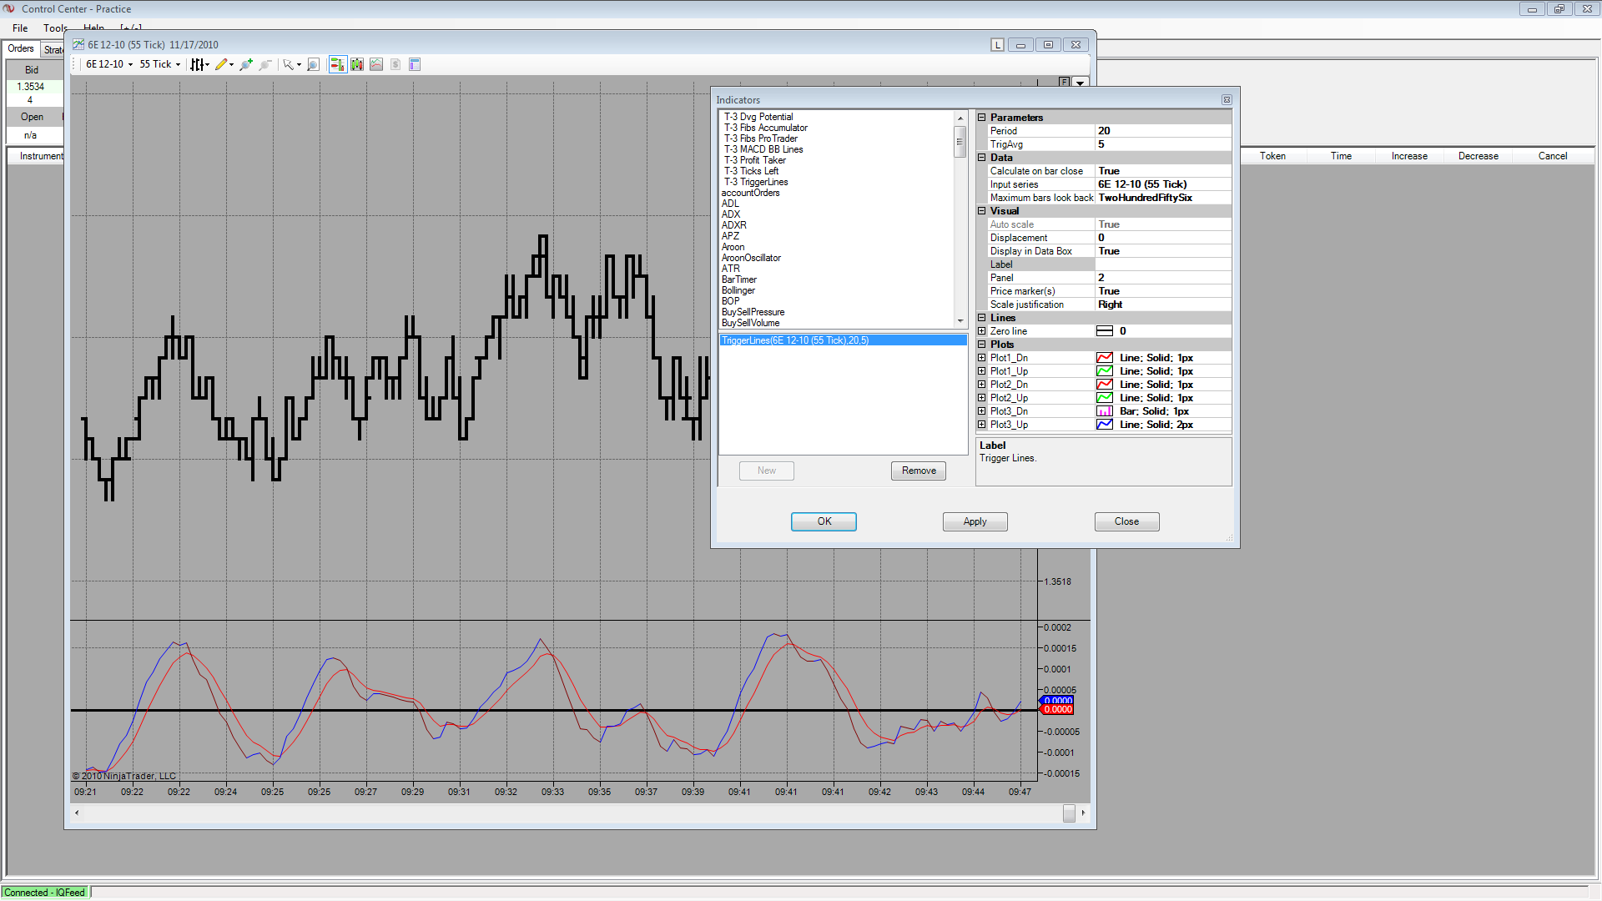Image resolution: width=1602 pixels, height=901 pixels.
Task: Collapse the Parameters section
Action: click(982, 118)
